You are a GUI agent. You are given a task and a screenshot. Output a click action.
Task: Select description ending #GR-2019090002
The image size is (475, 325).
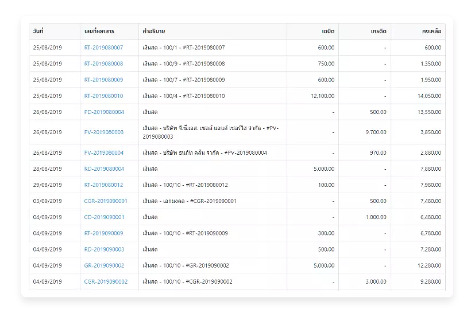pos(186,265)
